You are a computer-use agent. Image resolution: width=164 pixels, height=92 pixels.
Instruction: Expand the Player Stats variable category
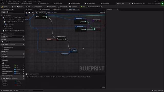point(1,62)
